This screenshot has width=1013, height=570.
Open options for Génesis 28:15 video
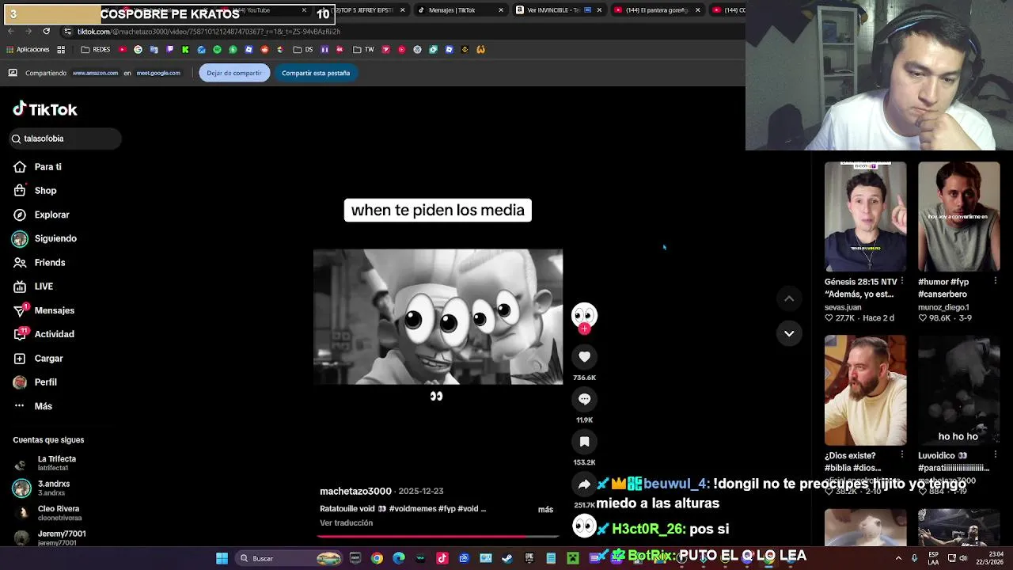coord(902,281)
